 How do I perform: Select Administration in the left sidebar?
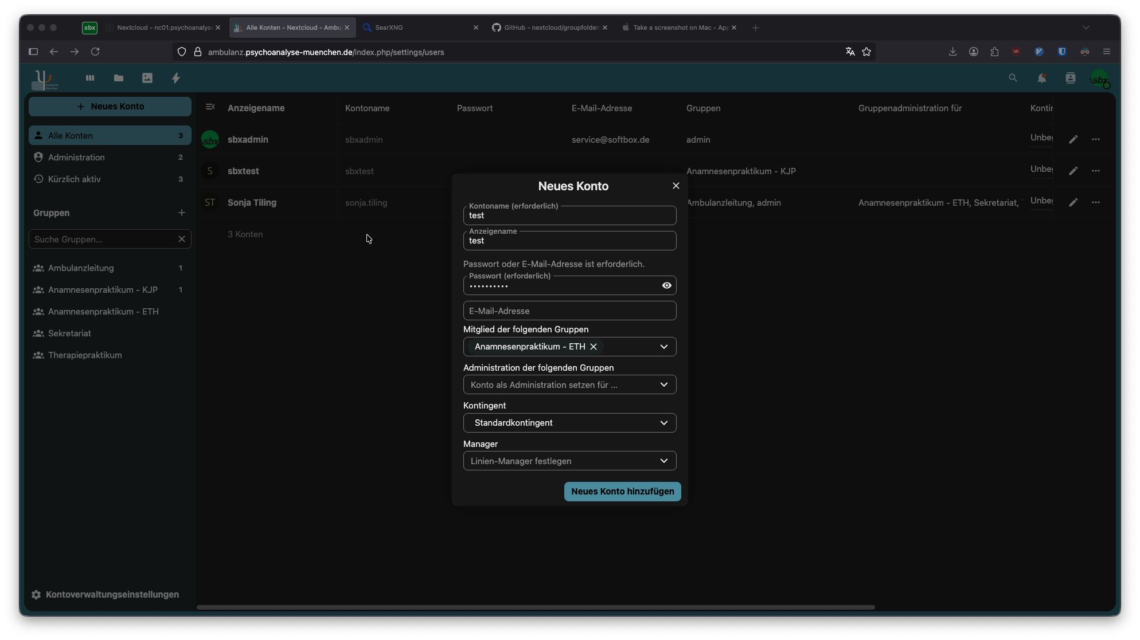point(76,157)
